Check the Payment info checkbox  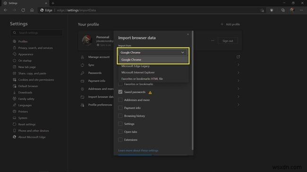pos(120,108)
